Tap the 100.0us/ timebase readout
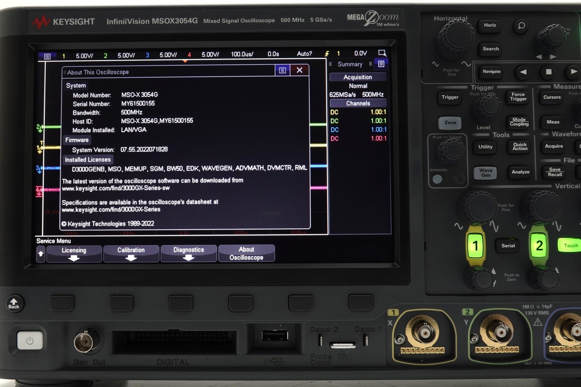 point(242,54)
